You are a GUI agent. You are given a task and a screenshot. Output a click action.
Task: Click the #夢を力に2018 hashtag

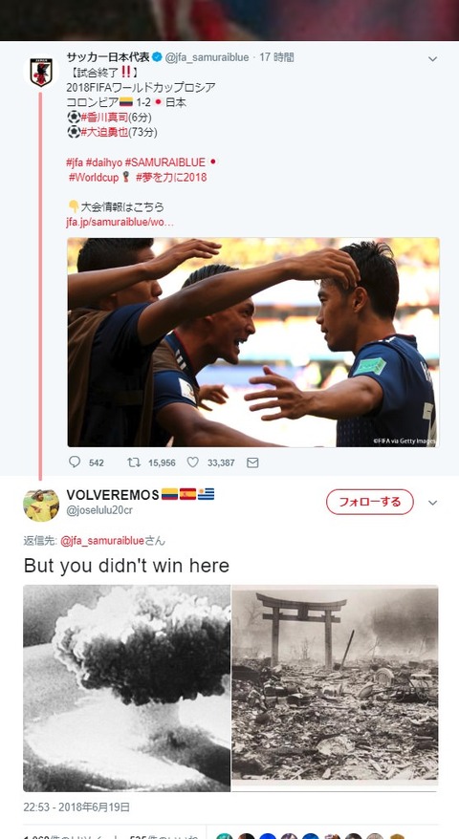[171, 177]
